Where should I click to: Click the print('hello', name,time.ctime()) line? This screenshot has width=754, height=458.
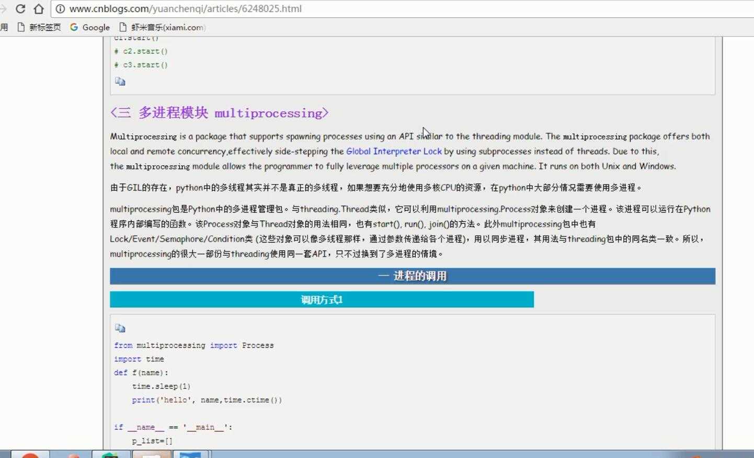pyautogui.click(x=207, y=400)
